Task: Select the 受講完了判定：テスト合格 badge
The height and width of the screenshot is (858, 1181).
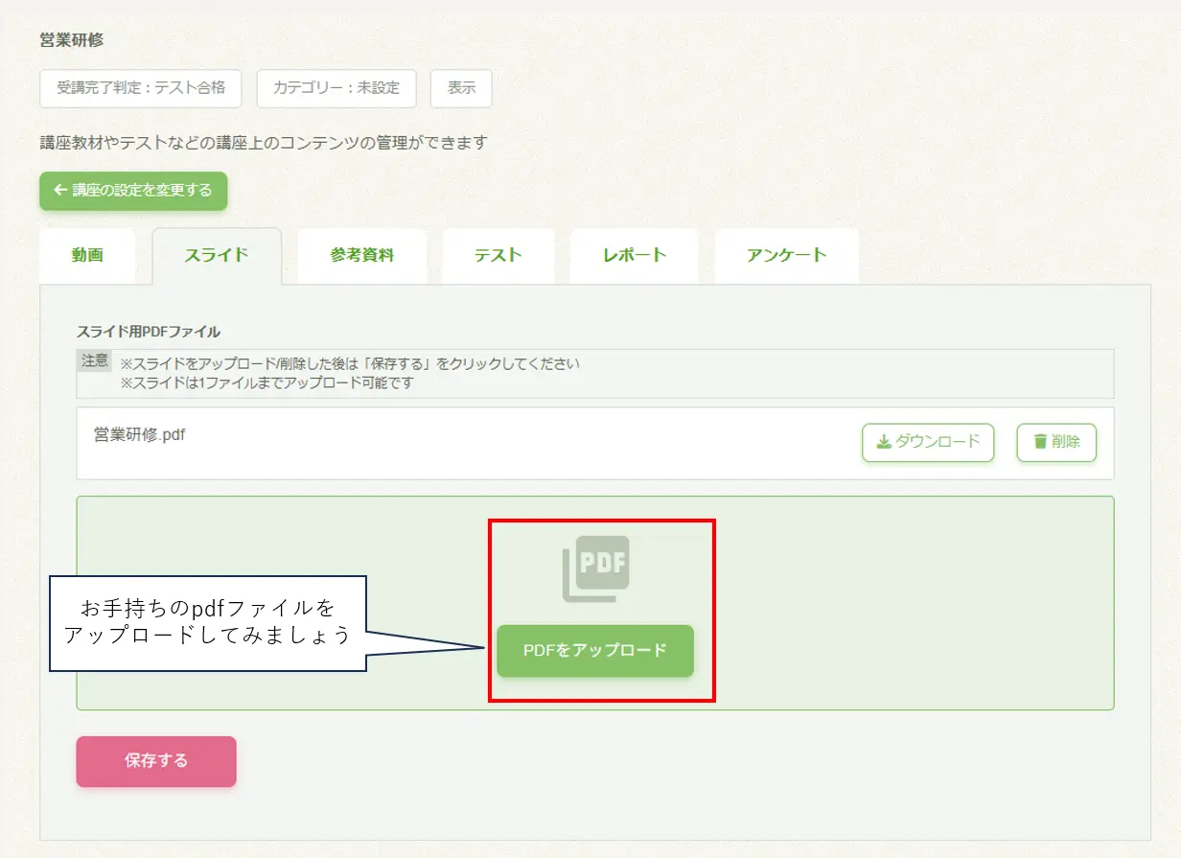Action: [x=140, y=88]
